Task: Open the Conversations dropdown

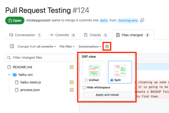Action: click(x=90, y=47)
